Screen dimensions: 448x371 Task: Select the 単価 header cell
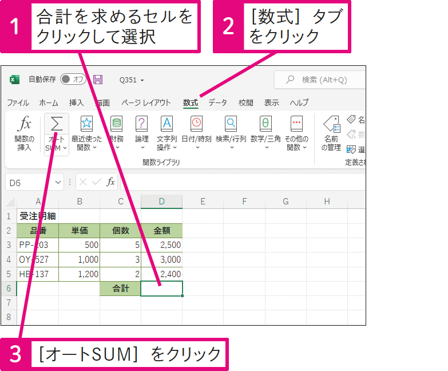point(80,231)
